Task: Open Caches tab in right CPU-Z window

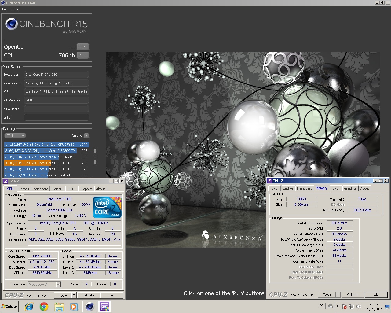Action: [288, 188]
